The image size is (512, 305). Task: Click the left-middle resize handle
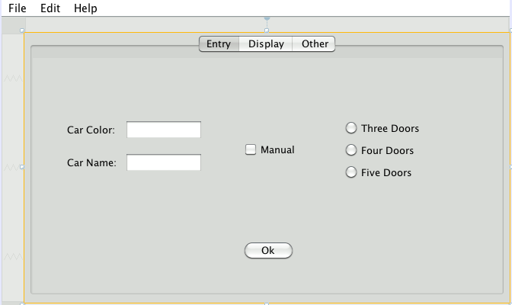coord(22,167)
